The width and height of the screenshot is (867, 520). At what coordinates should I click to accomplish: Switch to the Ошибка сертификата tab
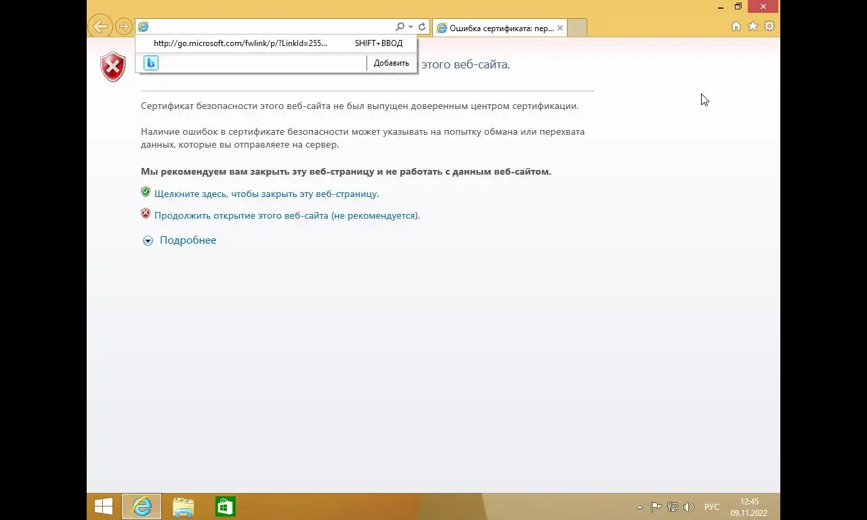(500, 28)
